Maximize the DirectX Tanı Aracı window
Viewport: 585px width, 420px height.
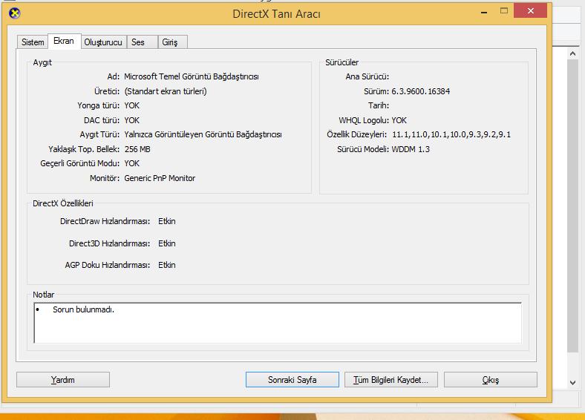click(504, 10)
